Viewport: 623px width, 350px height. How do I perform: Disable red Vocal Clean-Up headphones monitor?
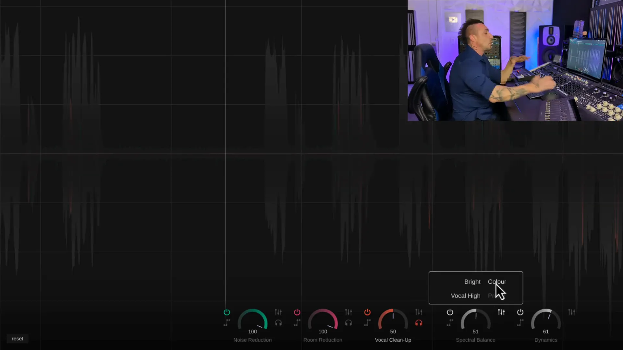coord(419,323)
